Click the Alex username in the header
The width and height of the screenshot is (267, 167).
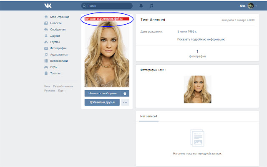pos(243,6)
